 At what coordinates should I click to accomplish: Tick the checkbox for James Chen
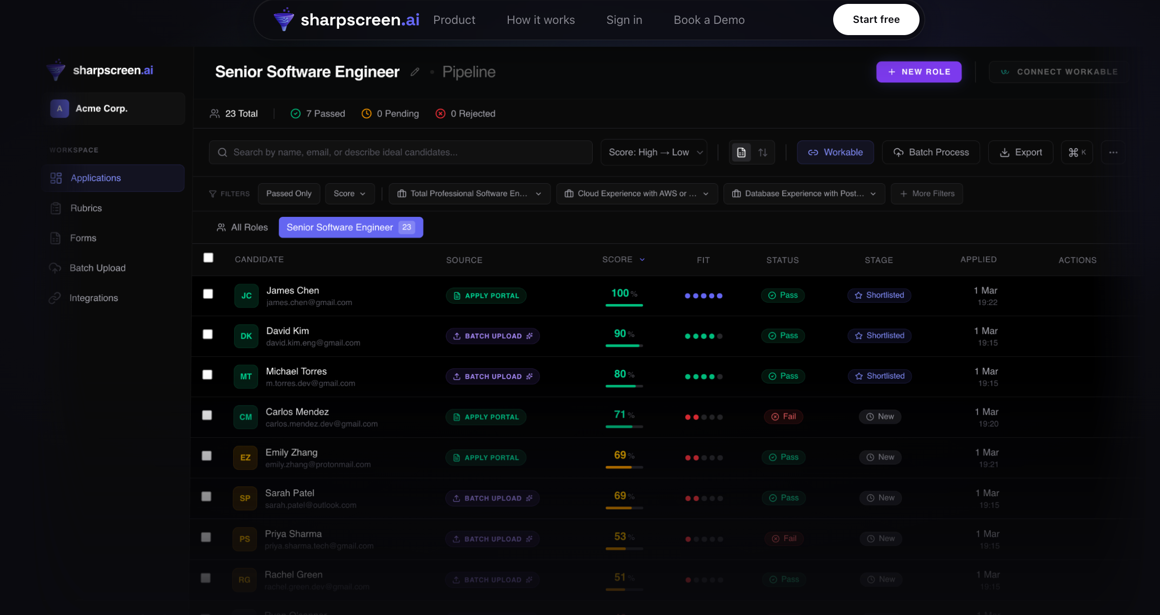(x=208, y=294)
